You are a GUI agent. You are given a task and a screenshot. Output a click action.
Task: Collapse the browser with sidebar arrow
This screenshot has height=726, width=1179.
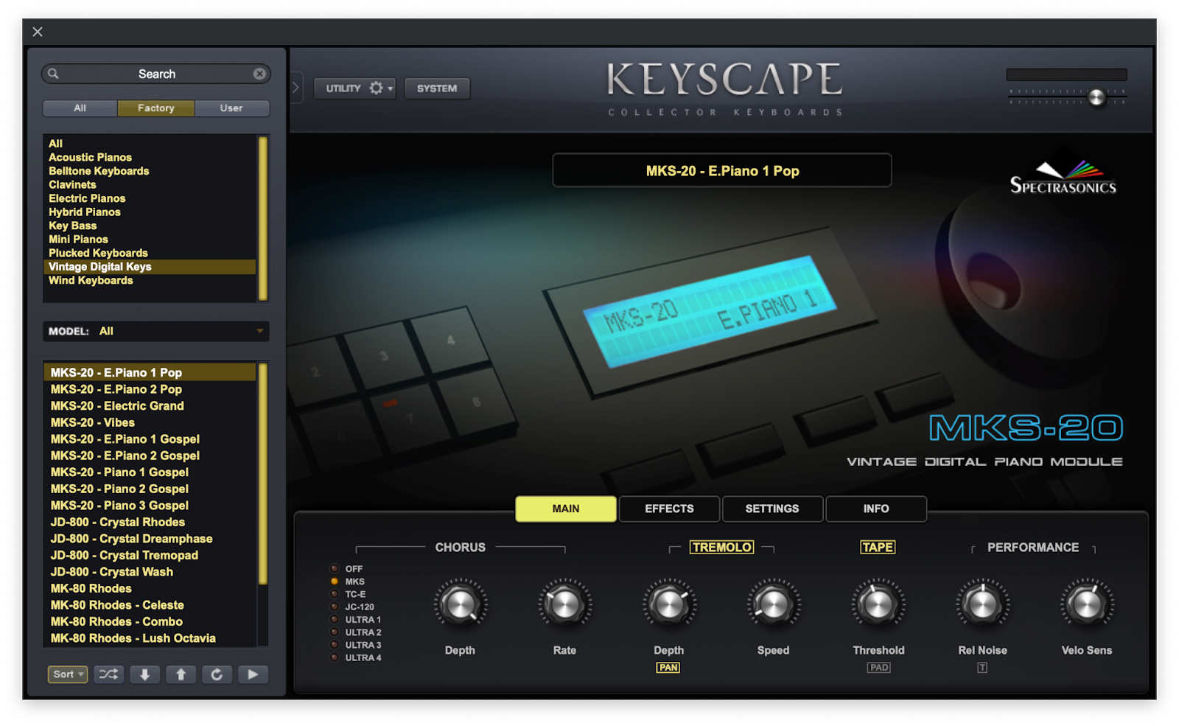(295, 88)
